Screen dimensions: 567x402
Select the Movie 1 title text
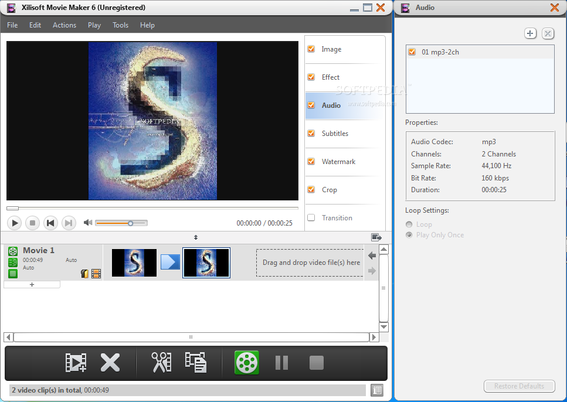39,250
